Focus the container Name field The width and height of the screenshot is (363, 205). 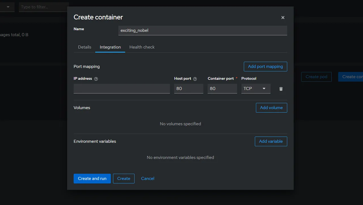click(203, 31)
